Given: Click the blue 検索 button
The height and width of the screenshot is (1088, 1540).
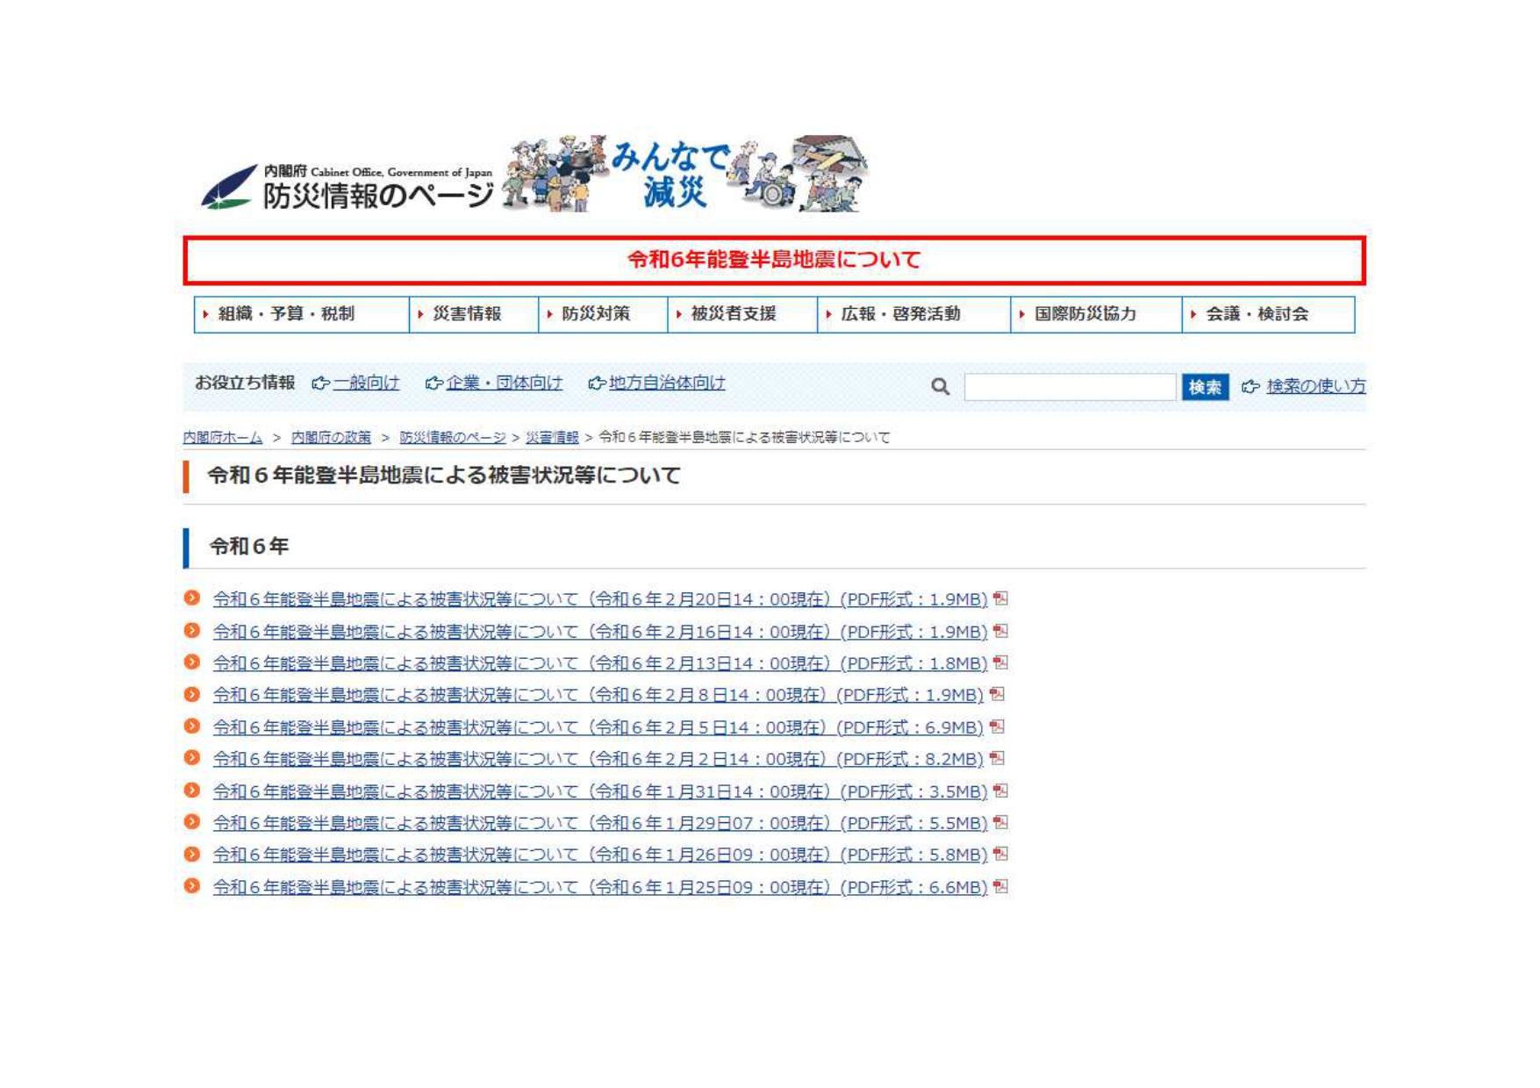Looking at the screenshot, I should click(1205, 387).
